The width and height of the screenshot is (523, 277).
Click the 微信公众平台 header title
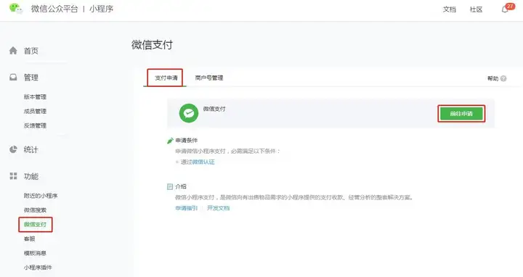(x=54, y=9)
